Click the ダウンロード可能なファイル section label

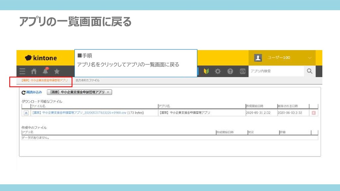[x=42, y=101]
